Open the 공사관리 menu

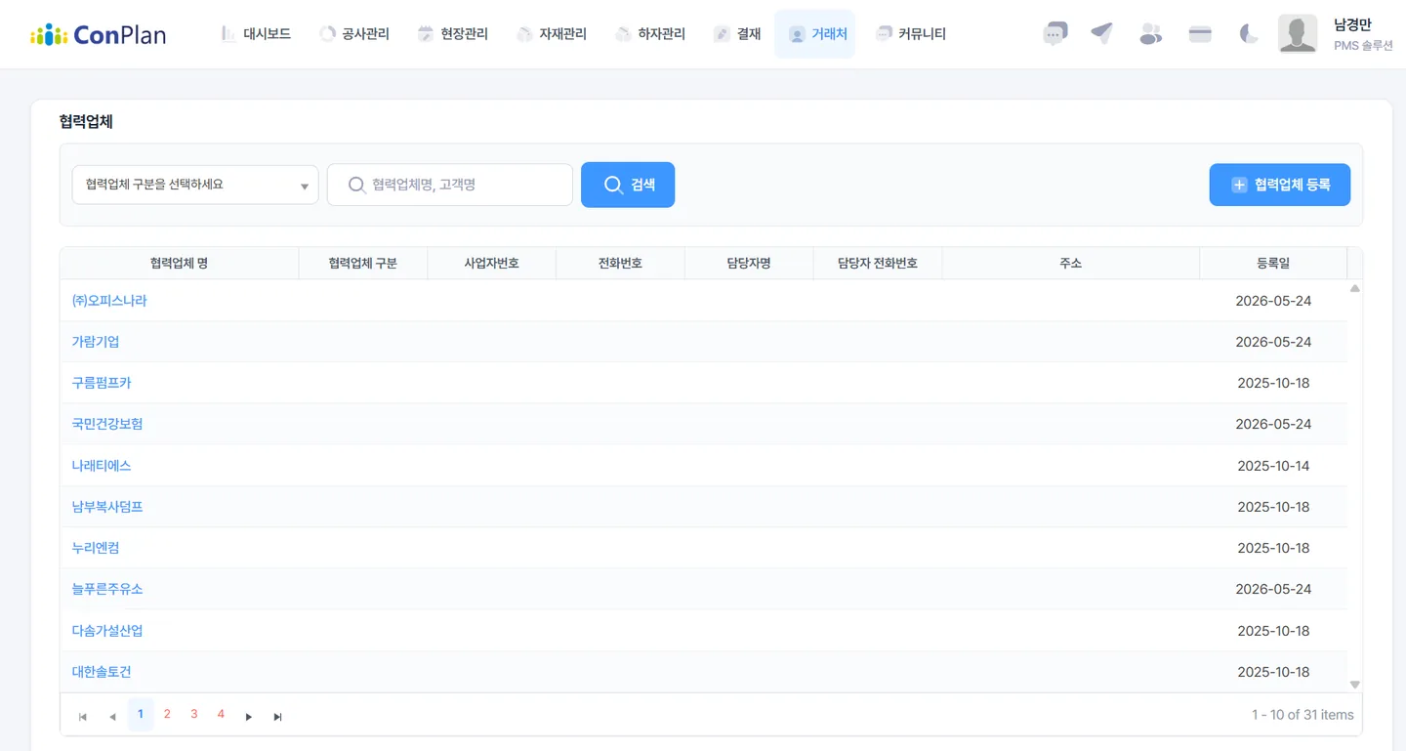pos(354,34)
